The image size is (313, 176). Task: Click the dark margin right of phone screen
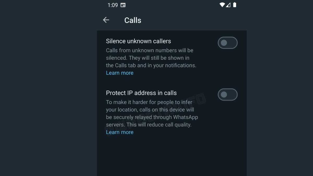[x=280, y=88]
